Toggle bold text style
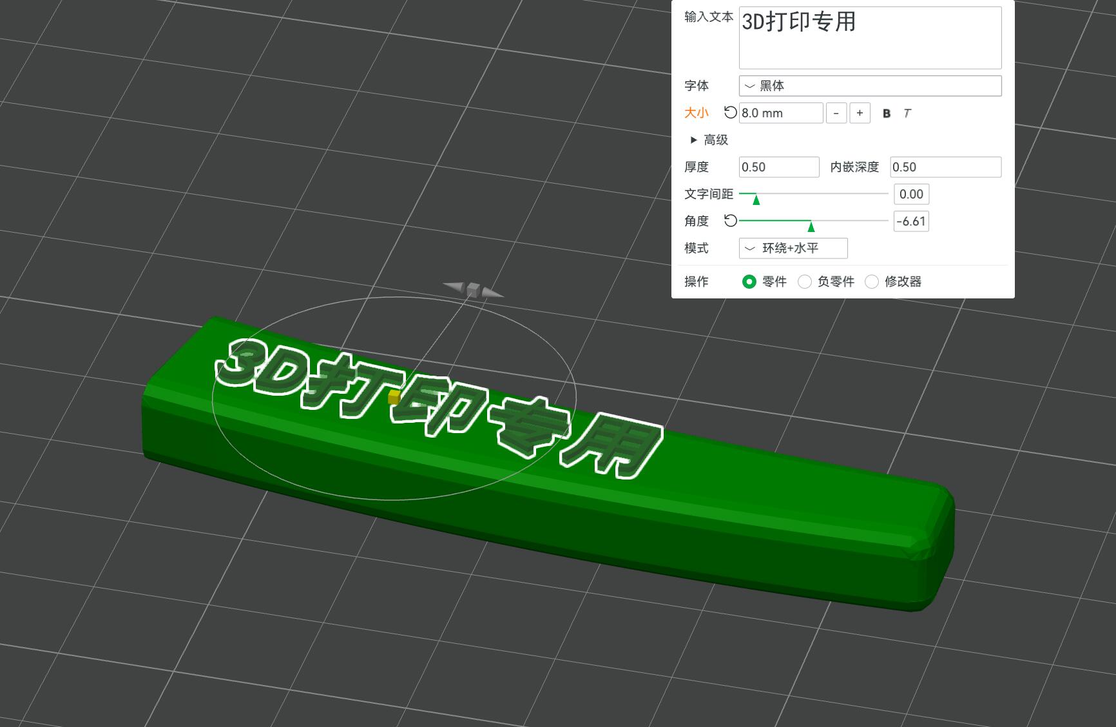 pyautogui.click(x=887, y=113)
